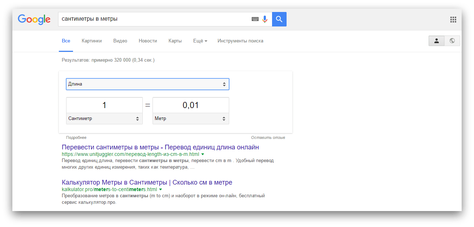Expand the Ещё menu

click(200, 41)
